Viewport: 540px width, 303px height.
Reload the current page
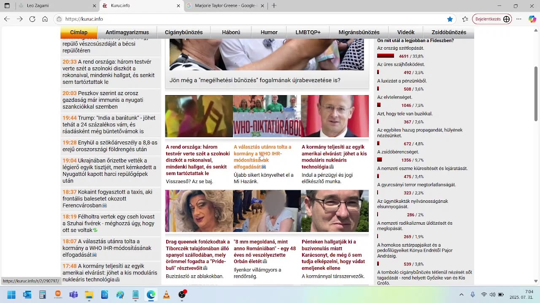coord(32,19)
